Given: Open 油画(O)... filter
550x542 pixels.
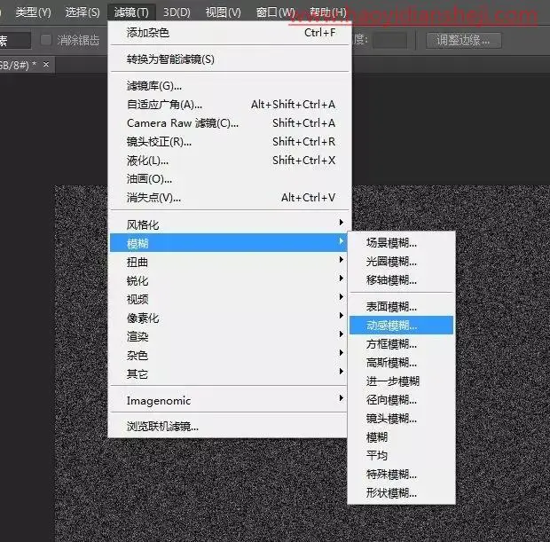Looking at the screenshot, I should [231, 179].
